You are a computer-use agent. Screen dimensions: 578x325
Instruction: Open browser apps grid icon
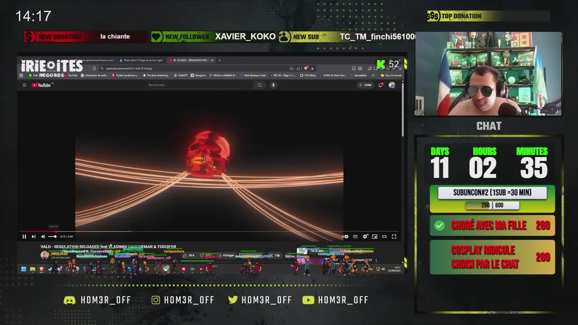coord(21,75)
